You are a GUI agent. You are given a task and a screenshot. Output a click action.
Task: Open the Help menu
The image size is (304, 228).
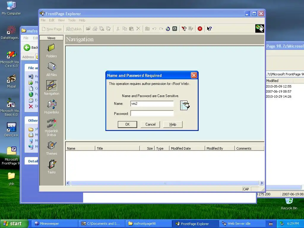coord(82,20)
